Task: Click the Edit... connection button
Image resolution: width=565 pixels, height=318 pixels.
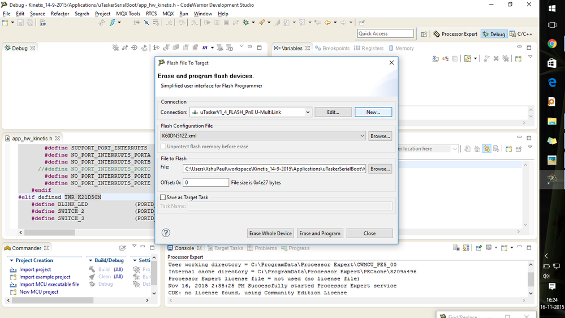Action: (333, 112)
